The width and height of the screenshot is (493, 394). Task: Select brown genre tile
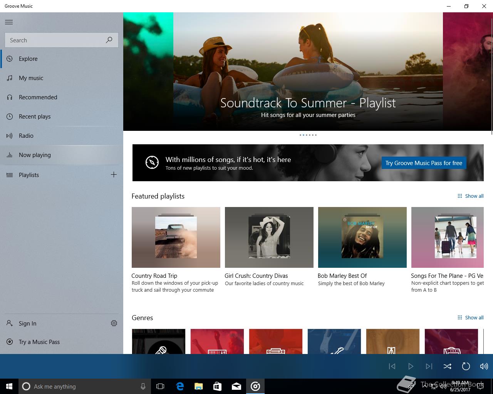[x=393, y=342]
